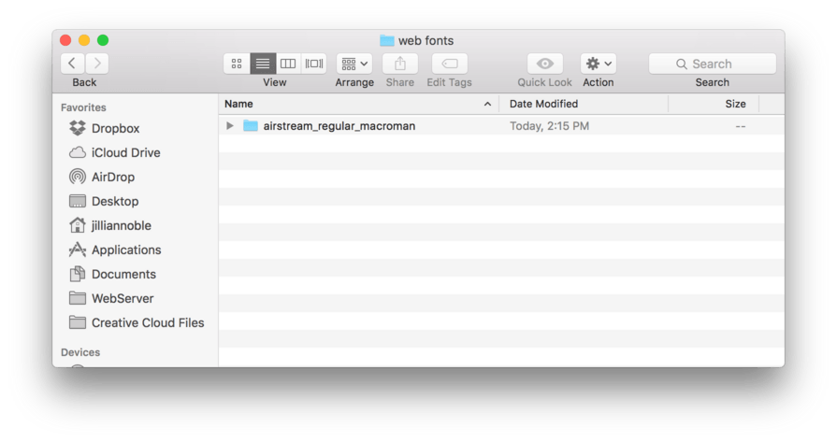Click the Today, 2:15 PM date cell
The width and height of the screenshot is (837, 442).
click(x=549, y=126)
